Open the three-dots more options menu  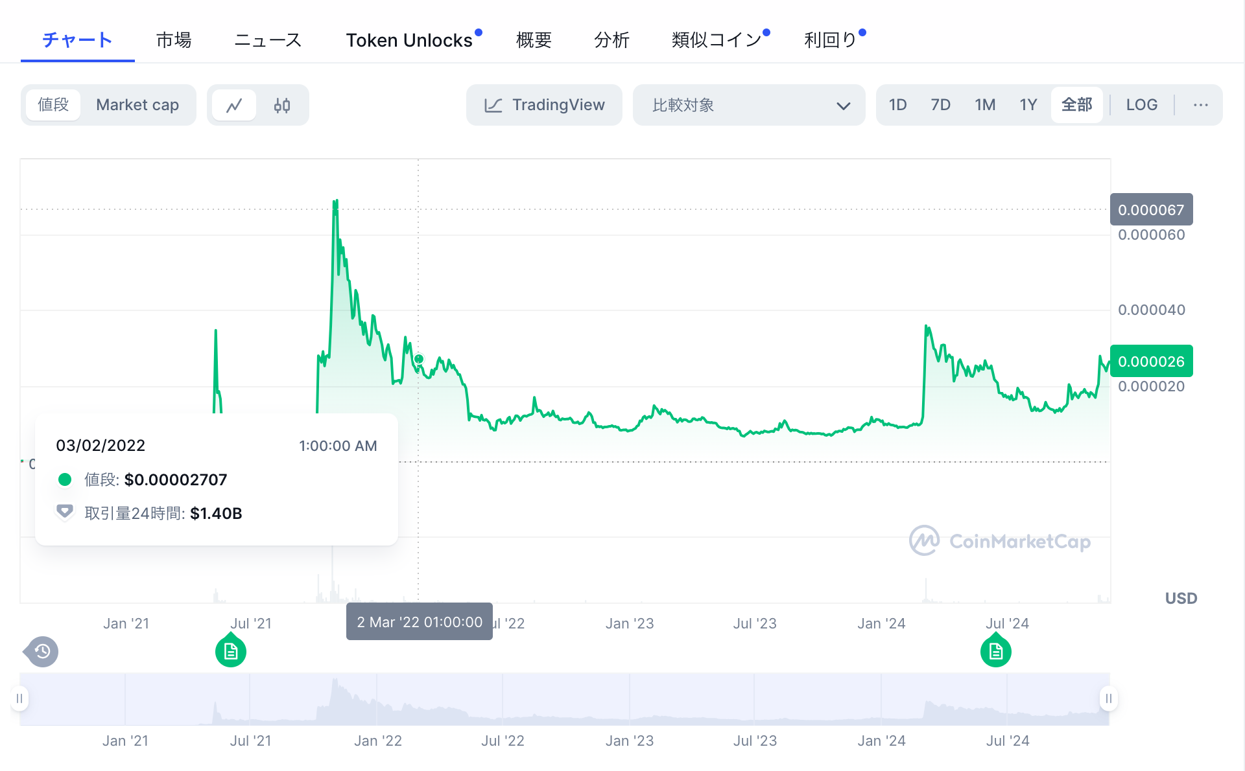1200,105
